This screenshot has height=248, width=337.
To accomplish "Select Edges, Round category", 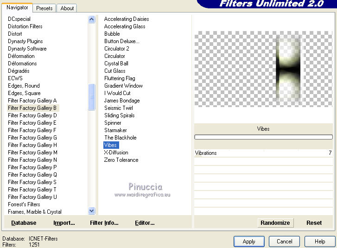I will pyautogui.click(x=24, y=86).
